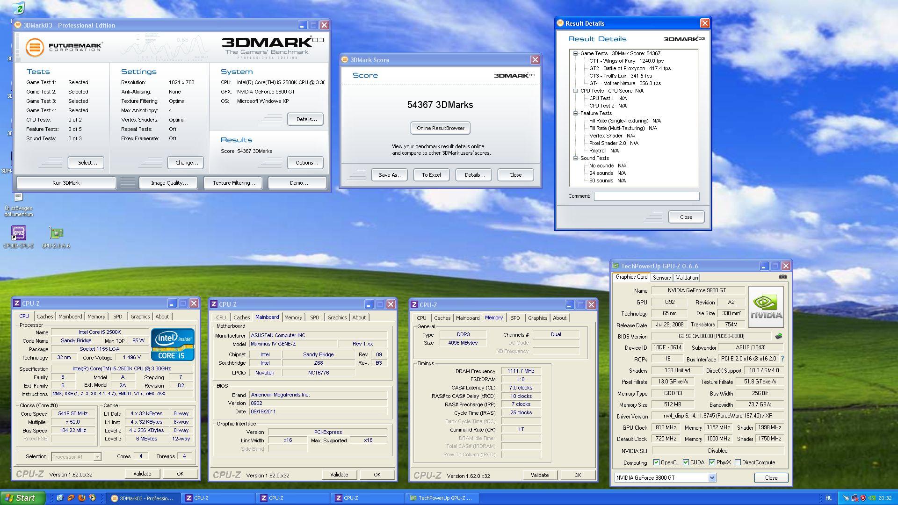This screenshot has width=898, height=505.
Task: Click Close button in GPU-Z window
Action: 771,478
